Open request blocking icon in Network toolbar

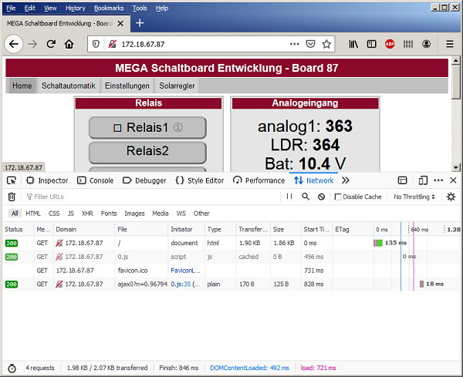point(321,197)
